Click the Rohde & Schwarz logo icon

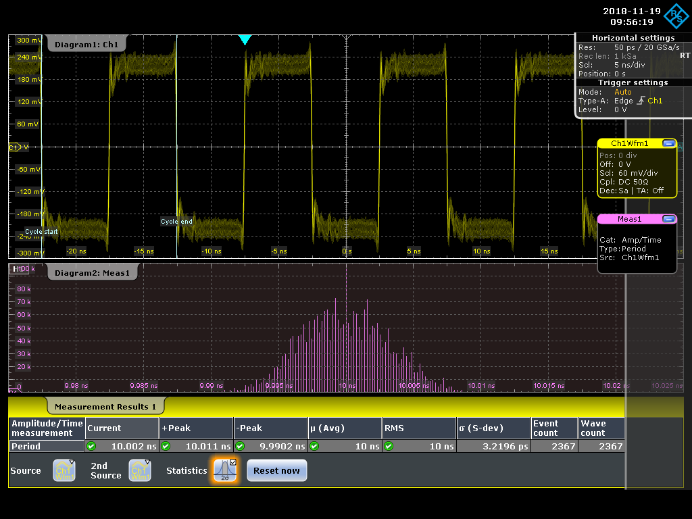(676, 16)
